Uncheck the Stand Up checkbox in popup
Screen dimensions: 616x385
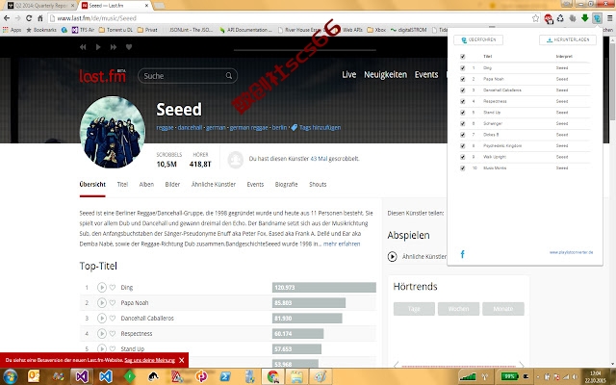point(462,113)
